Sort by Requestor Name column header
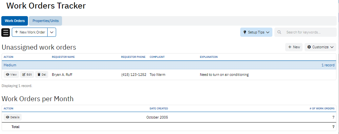 (x=63, y=57)
